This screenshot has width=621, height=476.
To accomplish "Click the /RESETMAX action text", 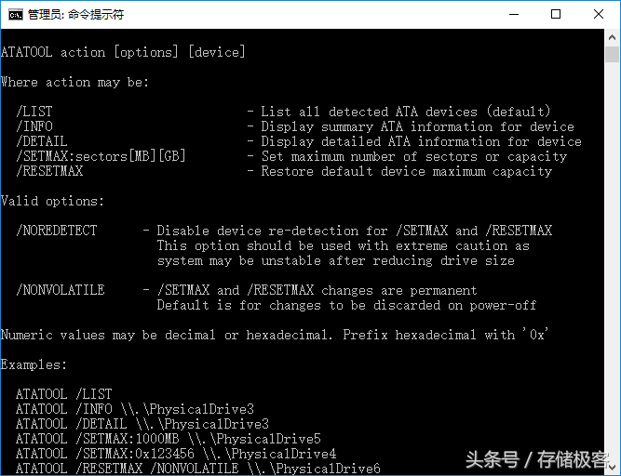I will click(49, 171).
